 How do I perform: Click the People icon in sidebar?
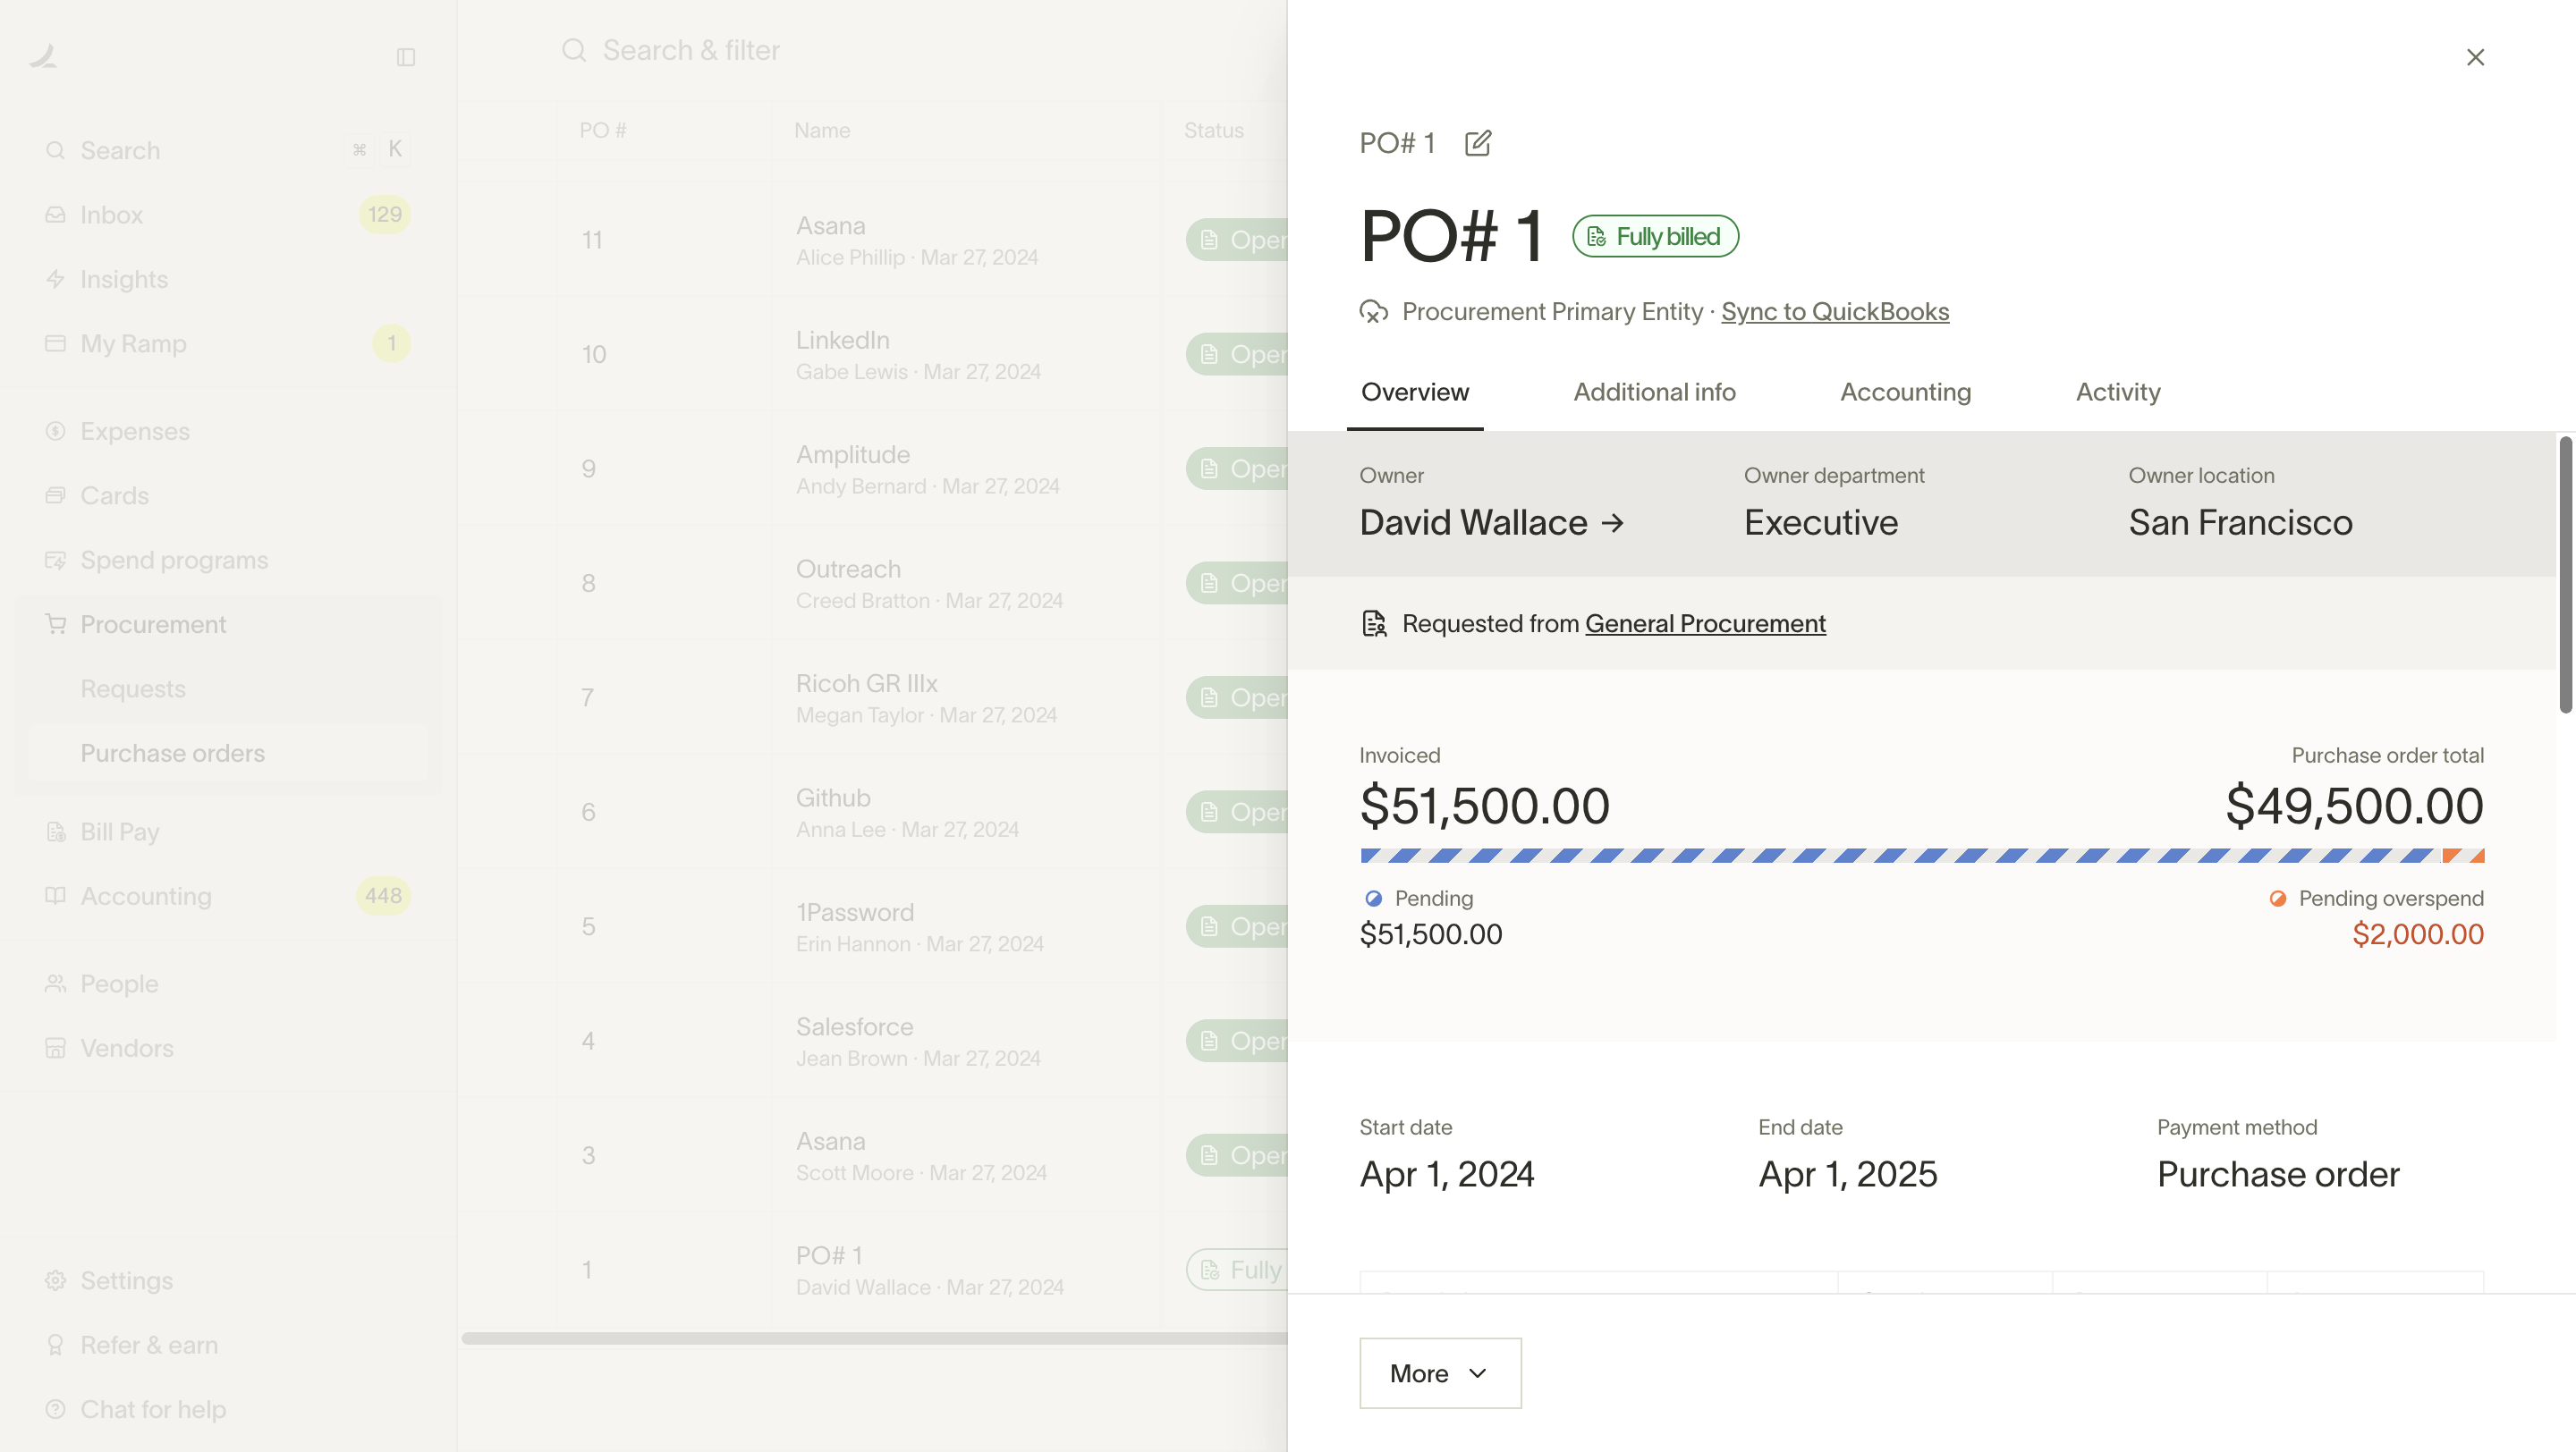56,983
